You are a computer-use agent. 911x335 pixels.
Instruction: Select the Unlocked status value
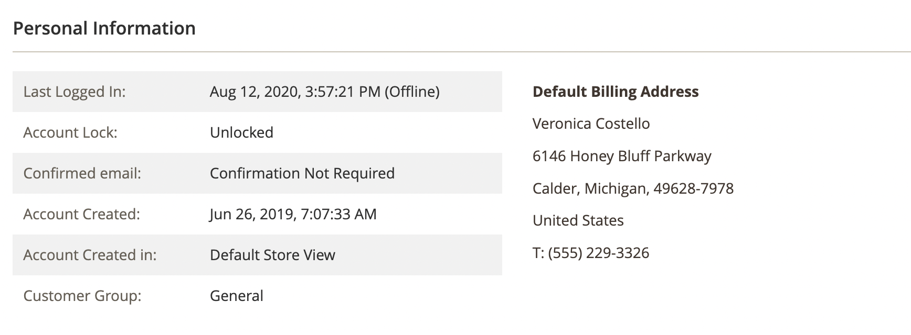point(241,132)
